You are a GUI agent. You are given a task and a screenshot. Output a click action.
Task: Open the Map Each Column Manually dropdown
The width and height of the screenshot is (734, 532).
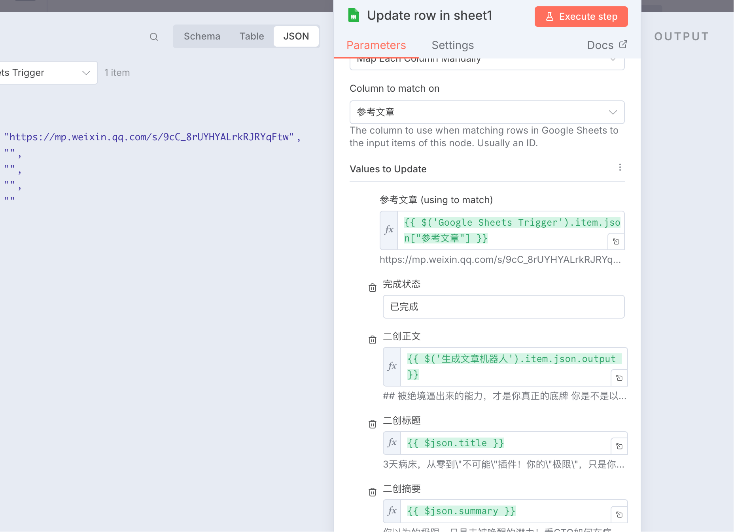(x=487, y=63)
